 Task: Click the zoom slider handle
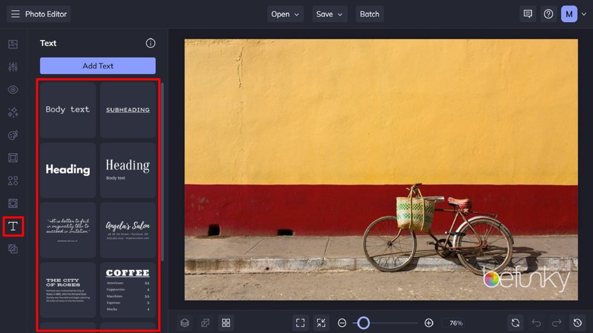point(363,323)
